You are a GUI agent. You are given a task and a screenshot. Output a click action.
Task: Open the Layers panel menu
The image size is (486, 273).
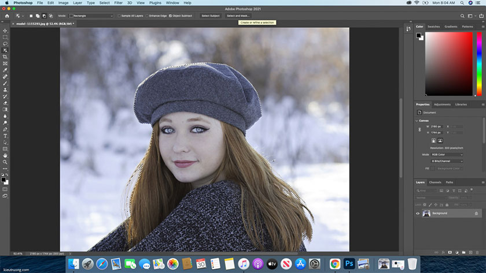click(x=483, y=182)
